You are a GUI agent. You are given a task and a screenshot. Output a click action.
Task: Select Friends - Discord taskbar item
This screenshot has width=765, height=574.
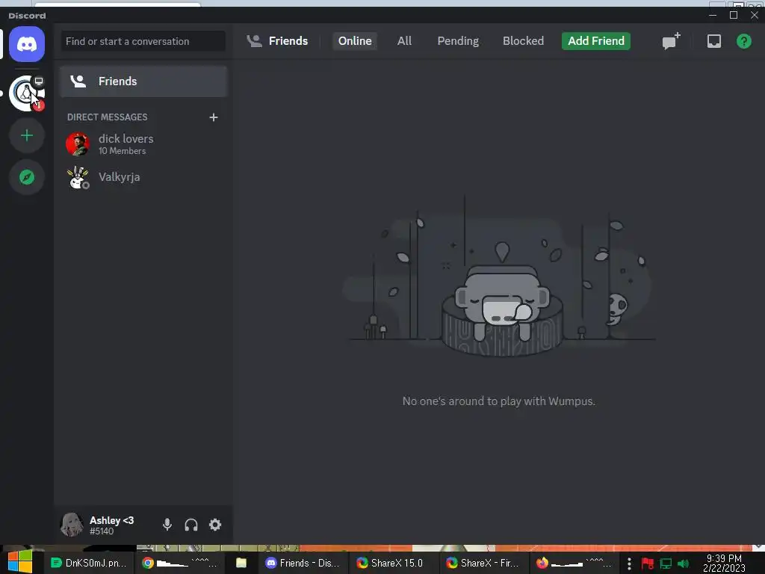click(x=303, y=563)
